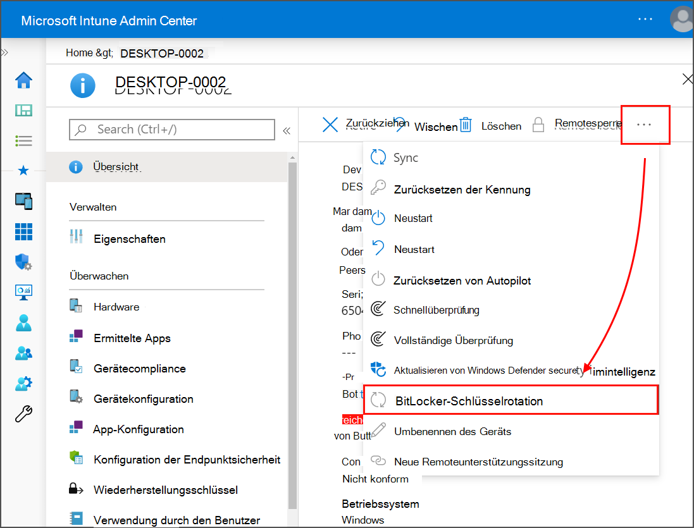Click the device menu scrollbar
Viewport: 694px width, 528px height.
pos(292,336)
